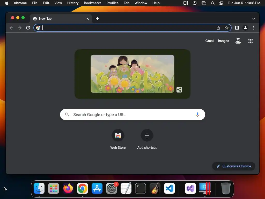Click the magnifier in the search box
265x199 pixels.
(x=67, y=115)
